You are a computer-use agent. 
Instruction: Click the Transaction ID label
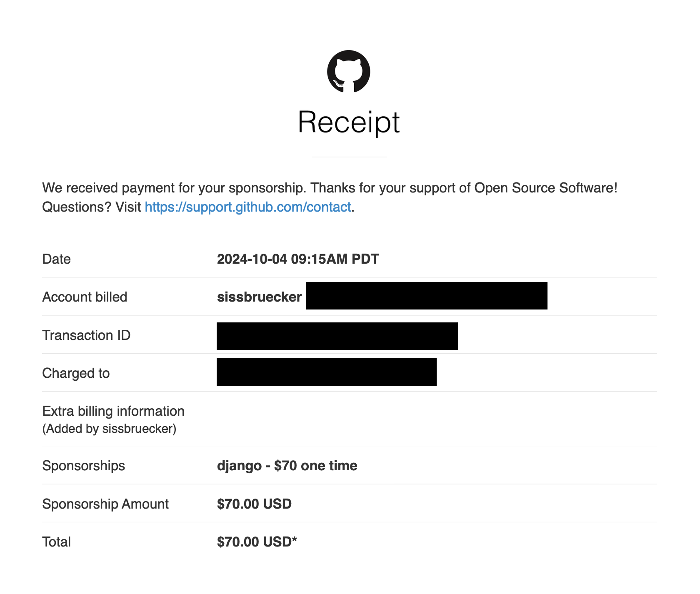tap(86, 335)
